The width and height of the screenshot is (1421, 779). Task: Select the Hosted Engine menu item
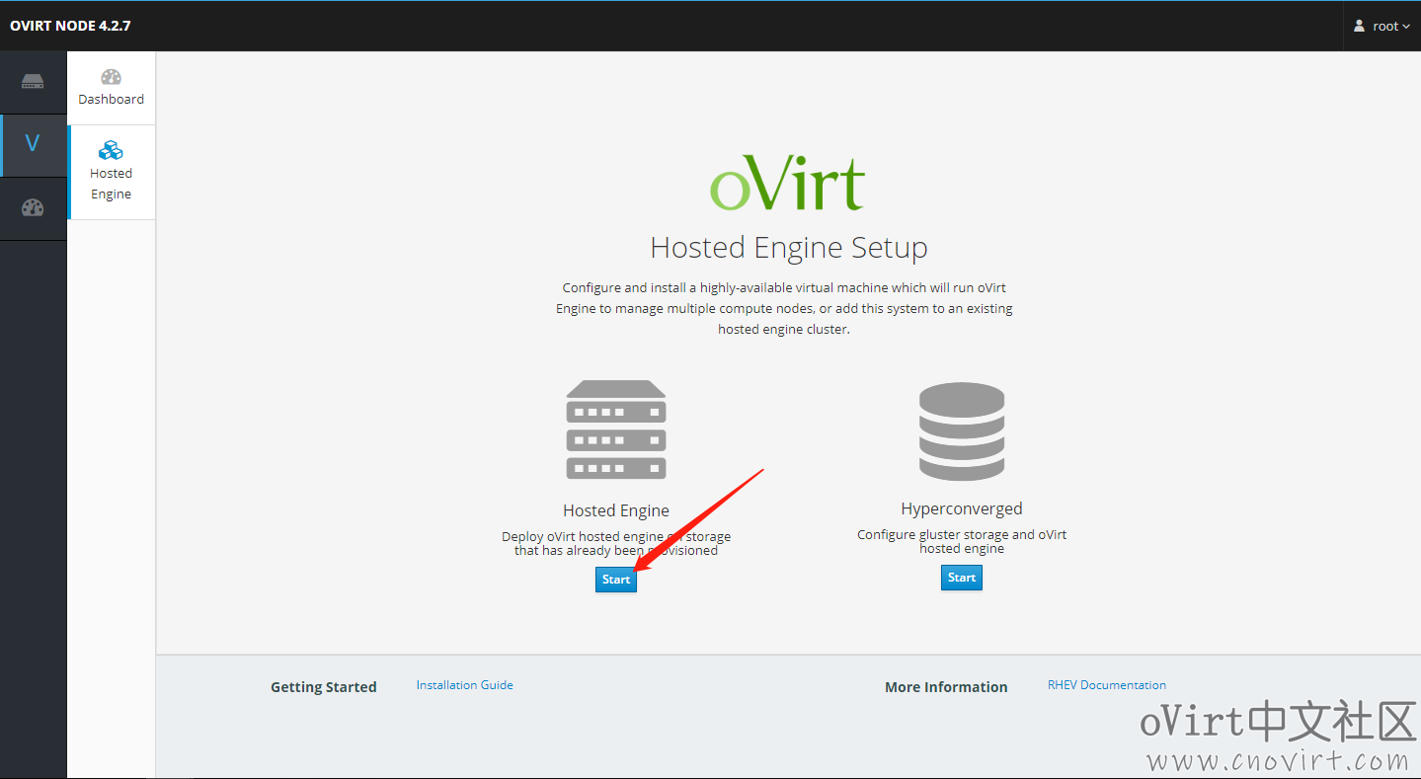point(111,172)
